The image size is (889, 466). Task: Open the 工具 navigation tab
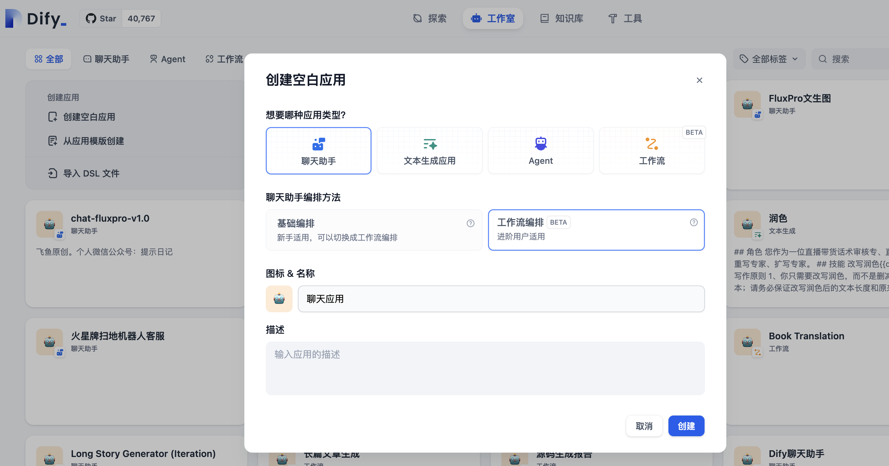(625, 18)
